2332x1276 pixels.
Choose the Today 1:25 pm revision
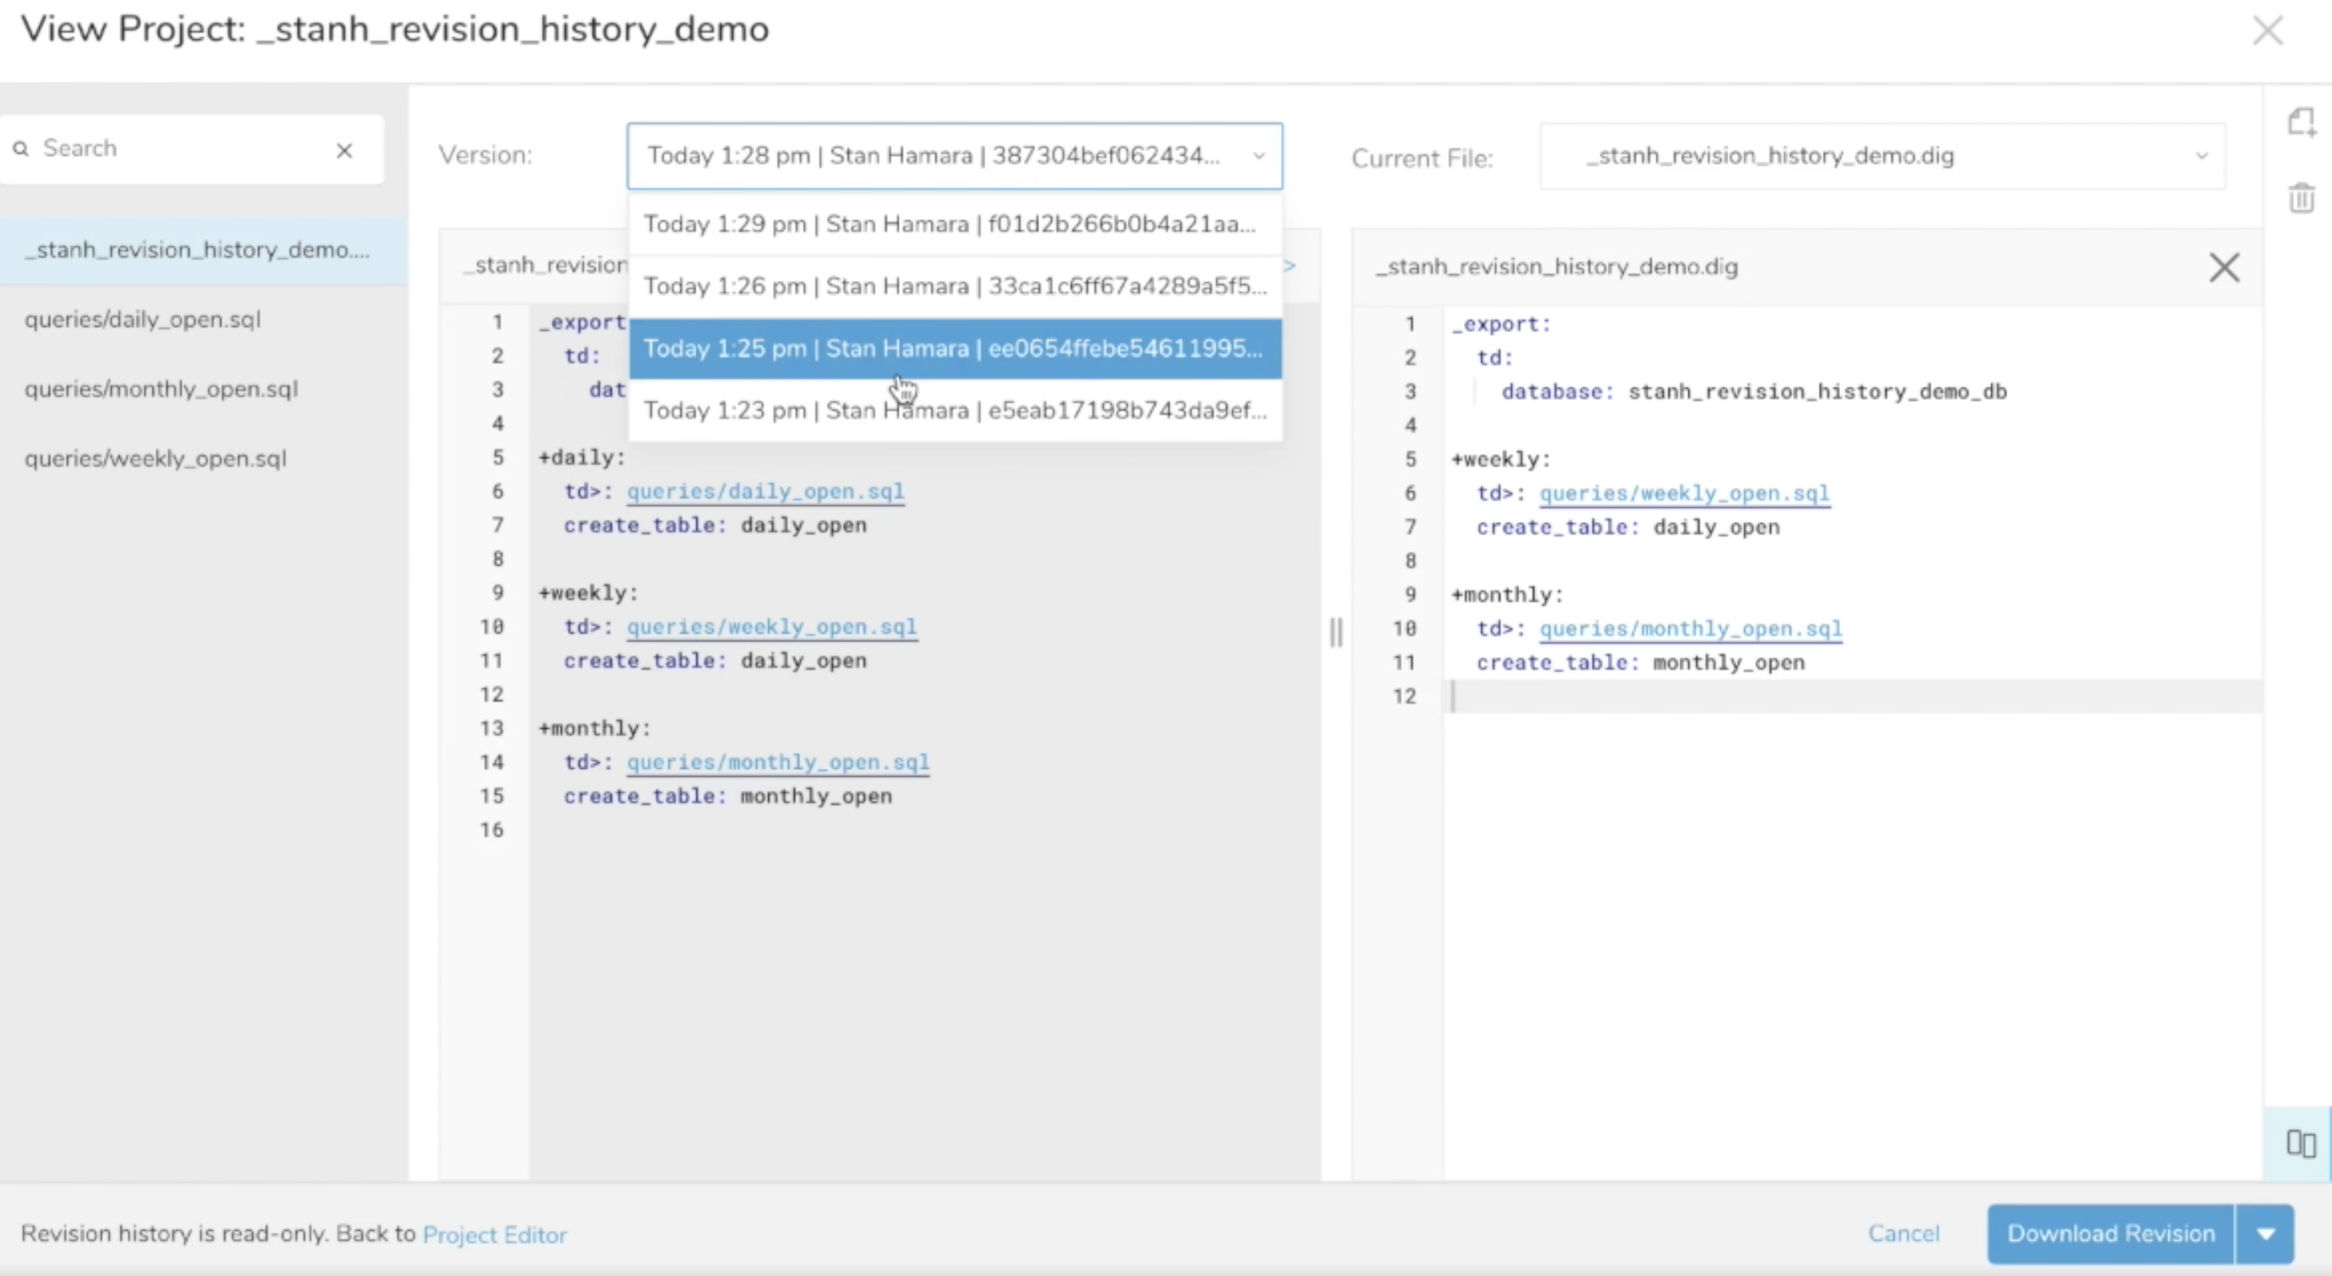954,349
